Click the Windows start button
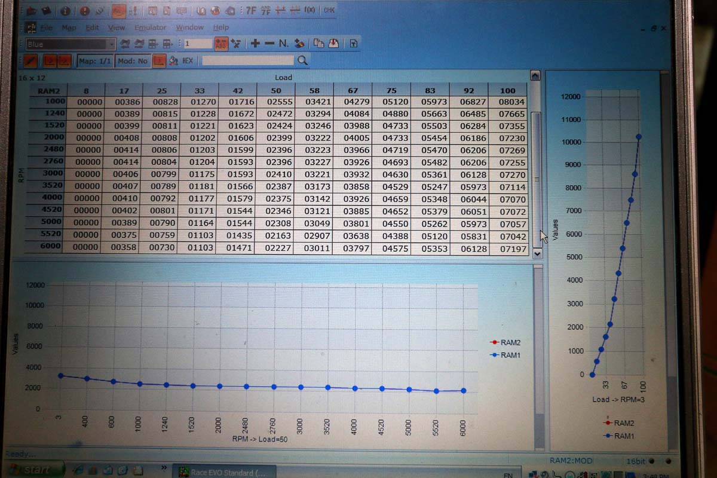 [30, 470]
